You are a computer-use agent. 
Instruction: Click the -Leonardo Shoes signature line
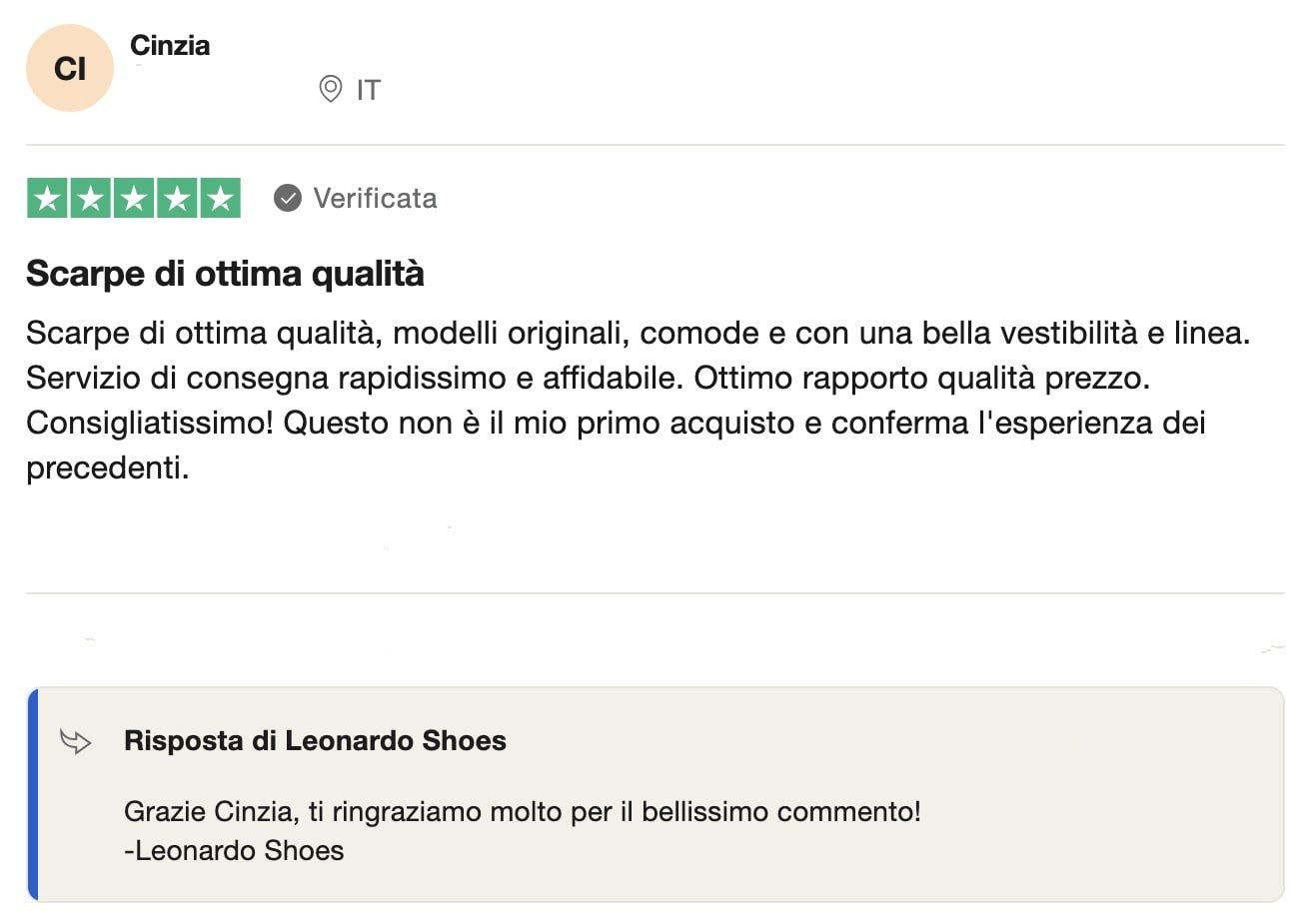click(234, 851)
